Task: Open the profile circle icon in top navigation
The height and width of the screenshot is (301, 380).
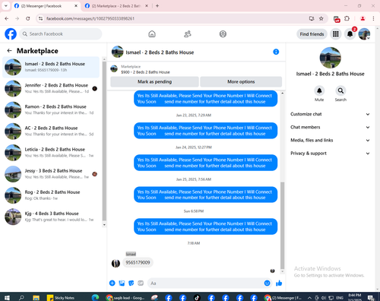Action: tap(223, 34)
